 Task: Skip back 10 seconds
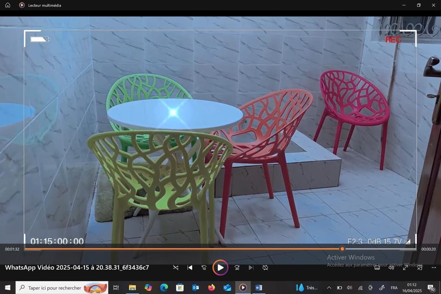pos(204,267)
